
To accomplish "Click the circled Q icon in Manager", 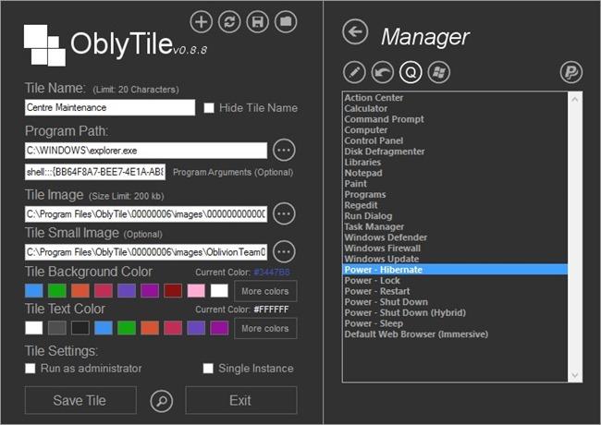I will [411, 72].
